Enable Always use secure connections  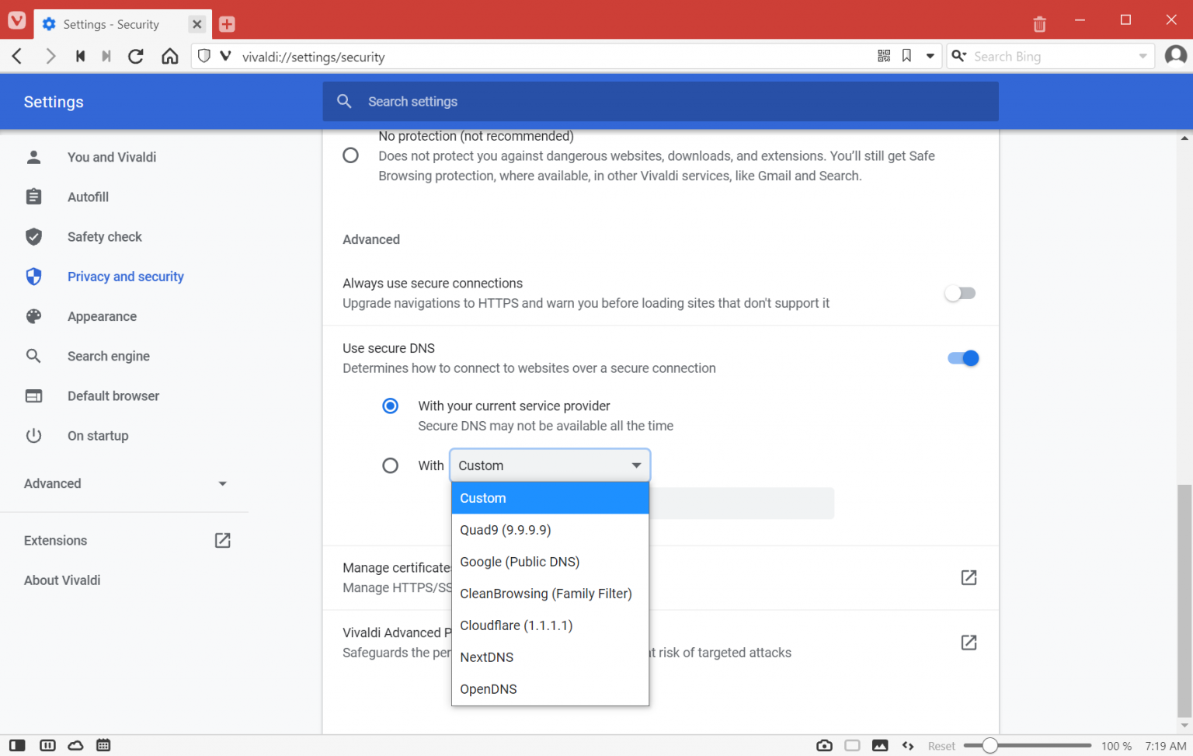click(960, 293)
